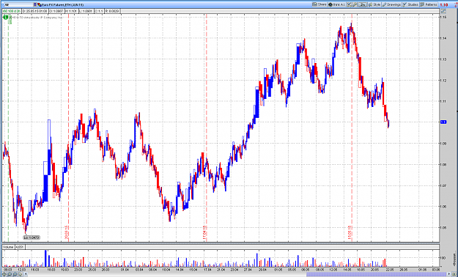Click the second magnifier icon at bottom left
This screenshot has height=277, width=458.
point(10,274)
